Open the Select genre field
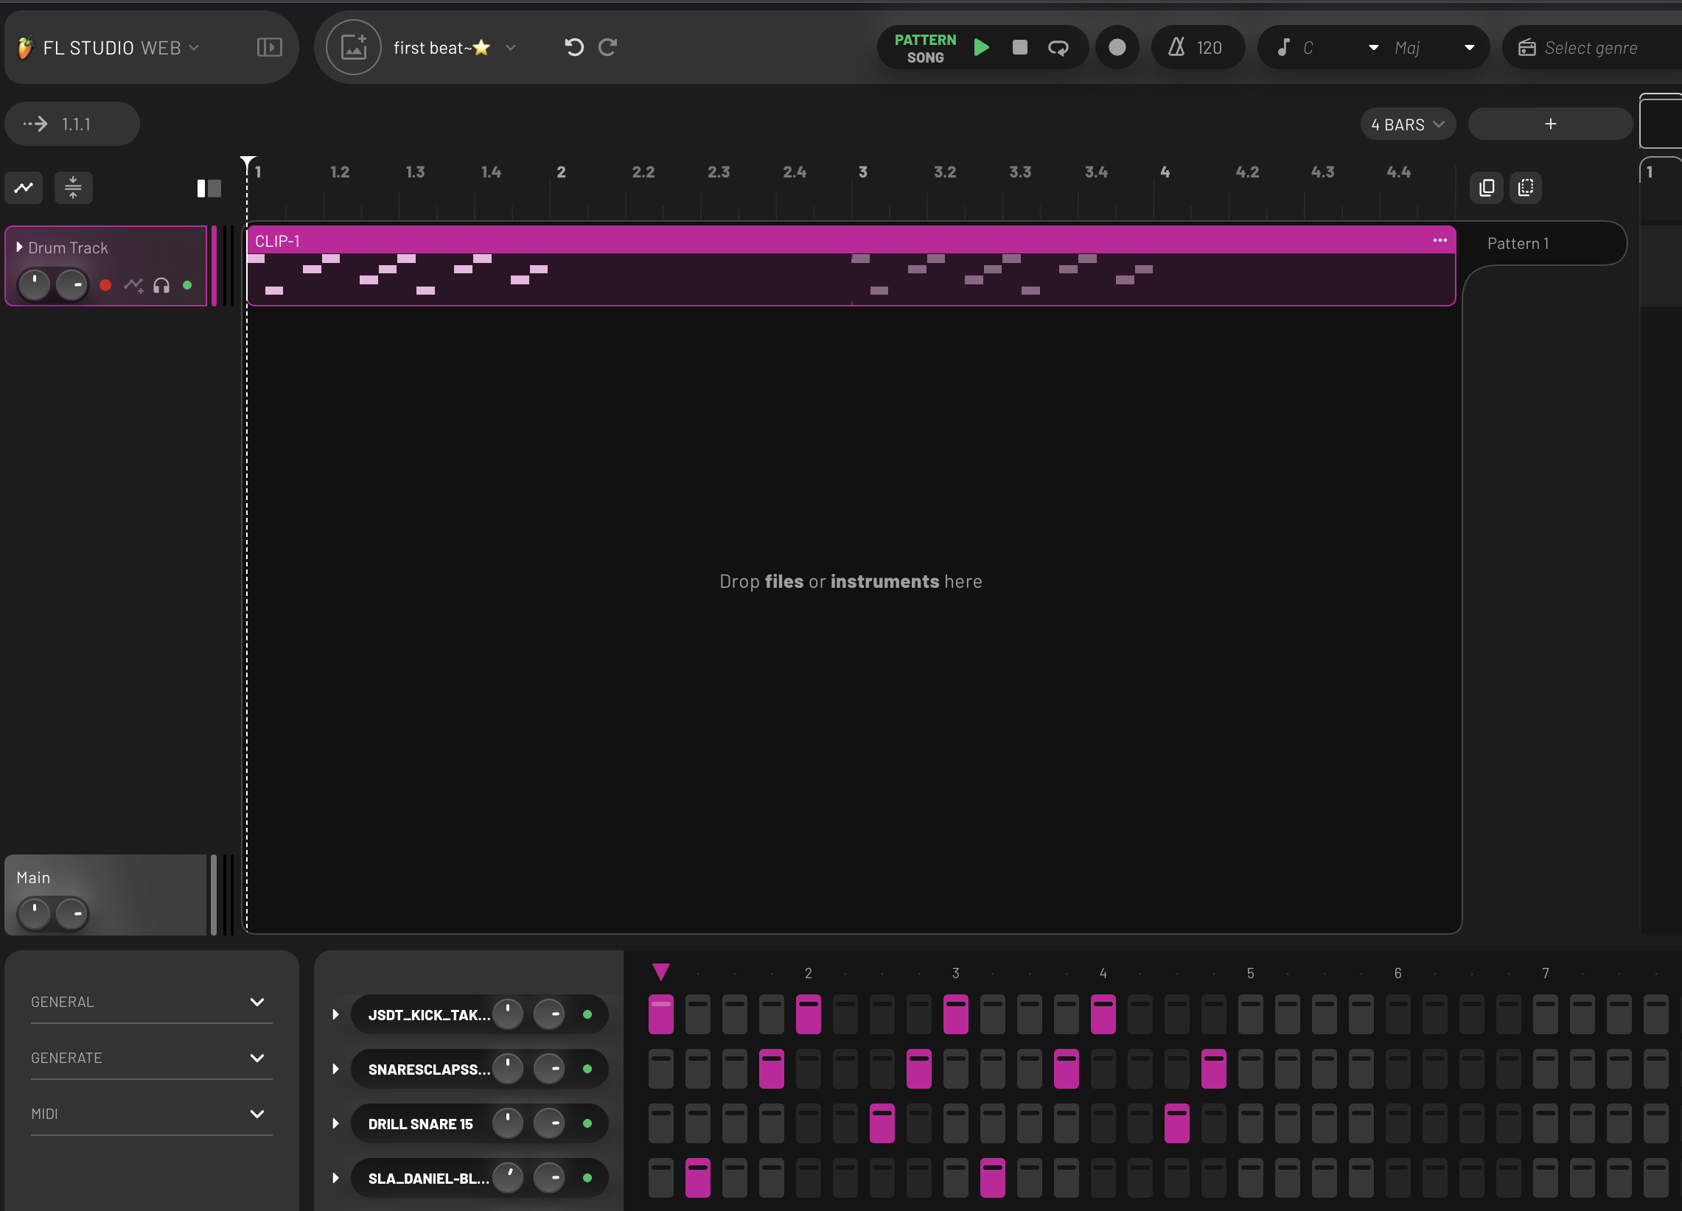 [x=1591, y=47]
